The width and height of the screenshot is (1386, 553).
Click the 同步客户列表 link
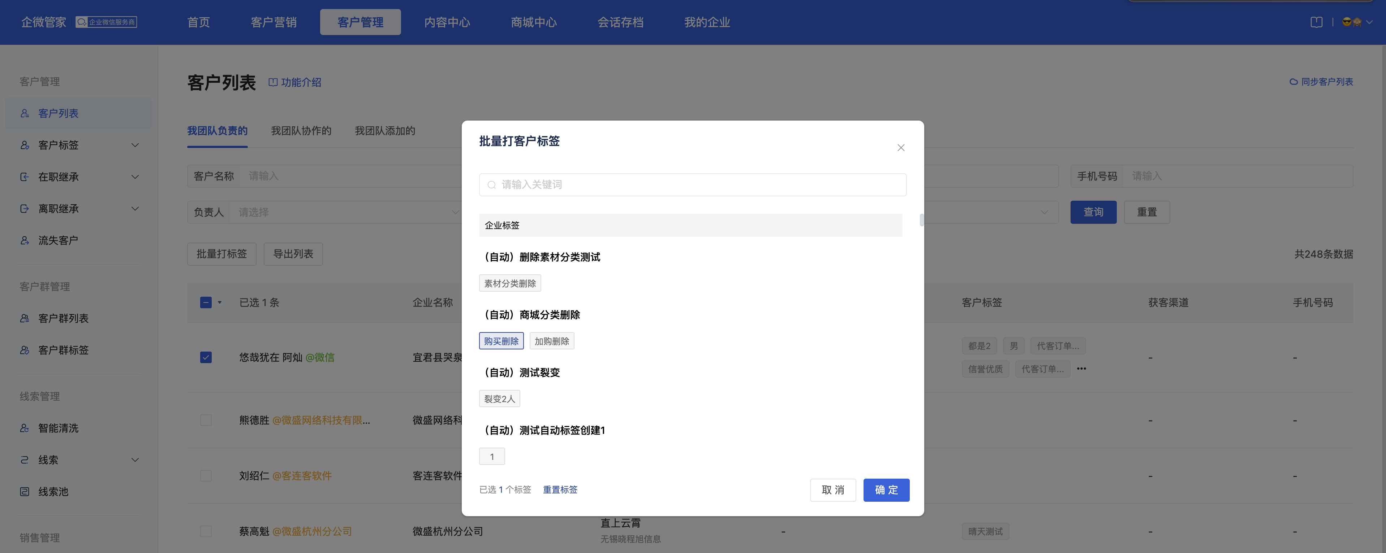[1327, 82]
